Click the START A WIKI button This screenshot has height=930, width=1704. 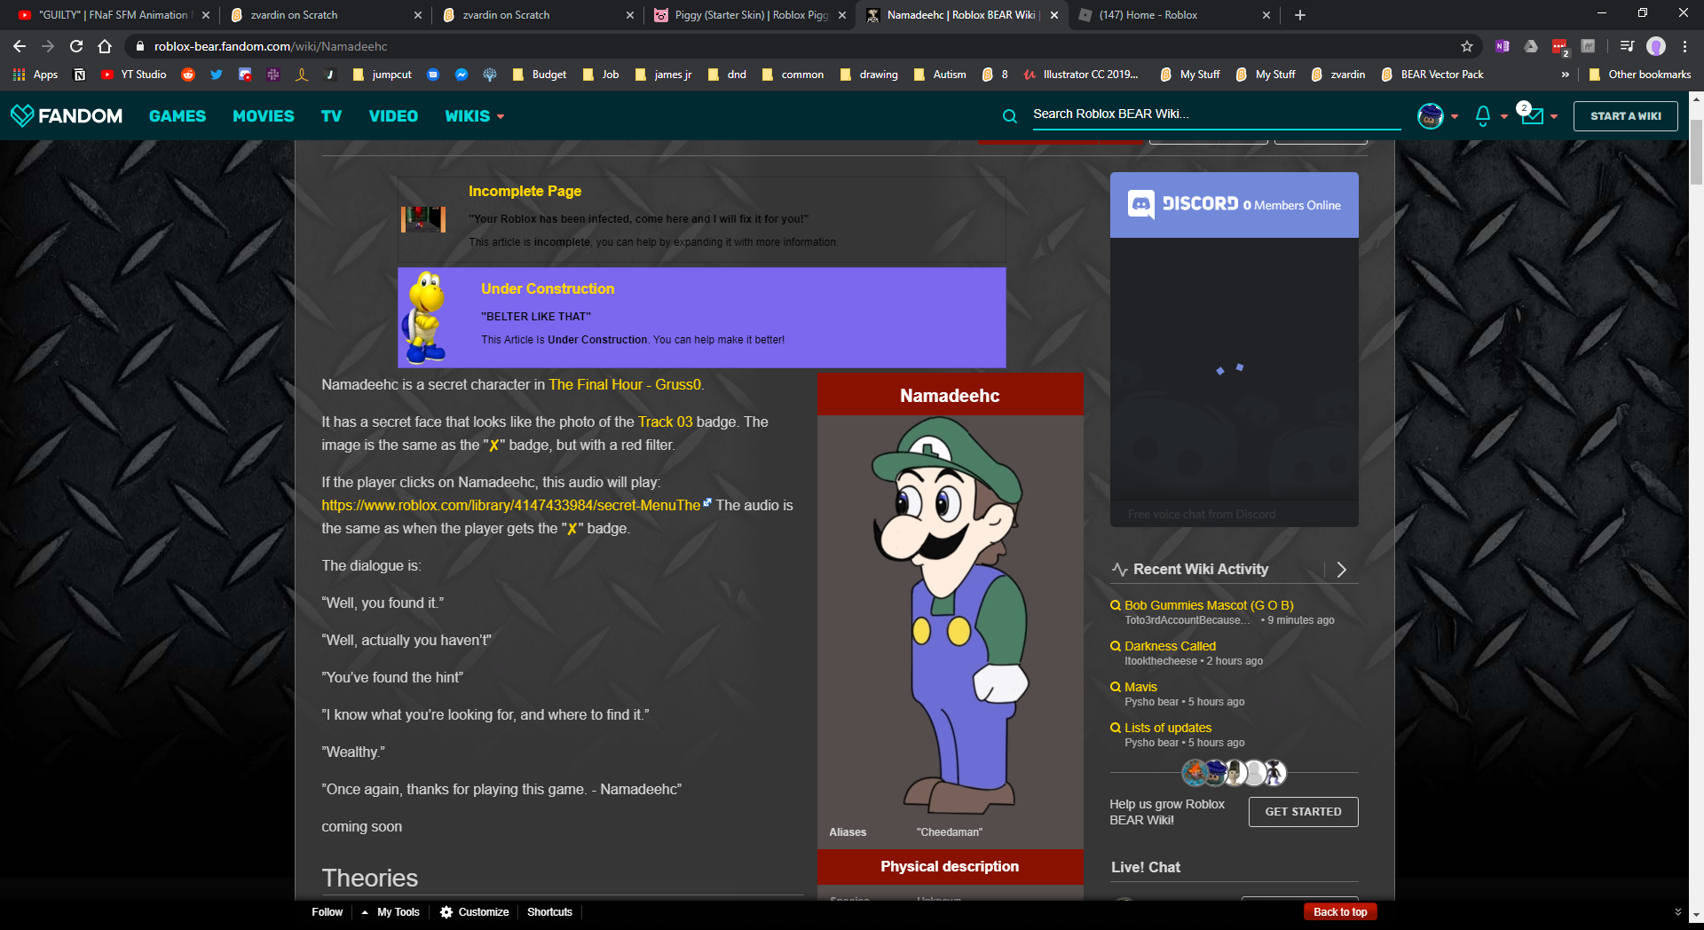(x=1626, y=116)
